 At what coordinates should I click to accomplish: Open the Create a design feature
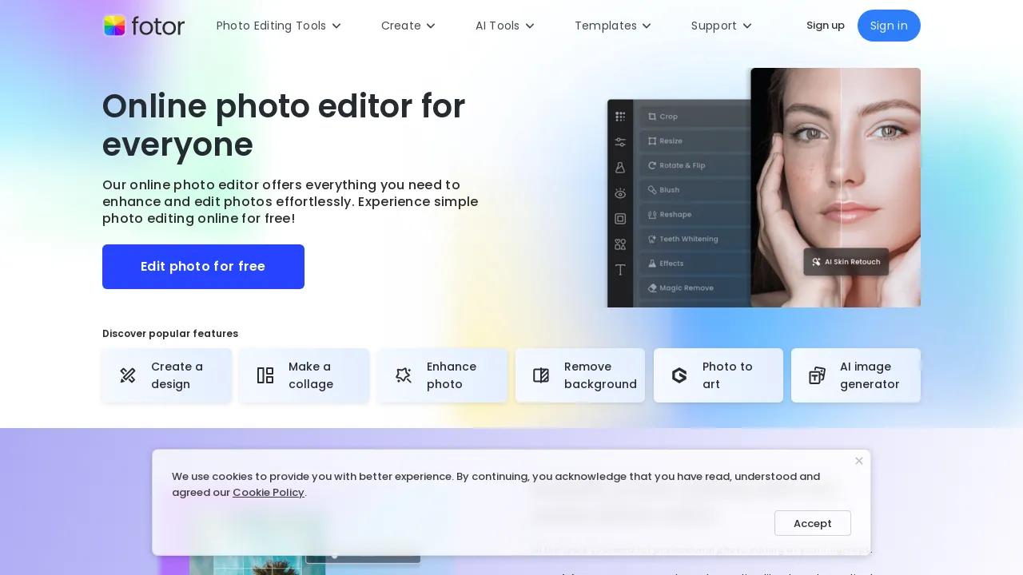[x=166, y=375]
